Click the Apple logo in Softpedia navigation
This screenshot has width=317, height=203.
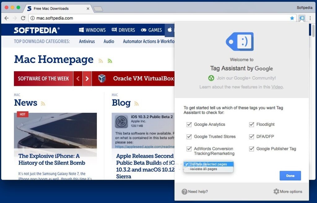click(170, 30)
